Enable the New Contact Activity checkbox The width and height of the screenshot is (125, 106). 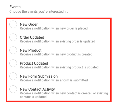[13, 89]
